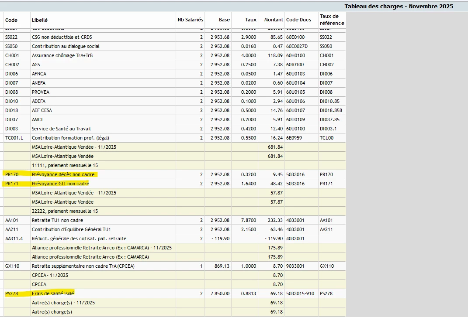Click the Montant column header
468x317 pixels.
pyautogui.click(x=274, y=20)
